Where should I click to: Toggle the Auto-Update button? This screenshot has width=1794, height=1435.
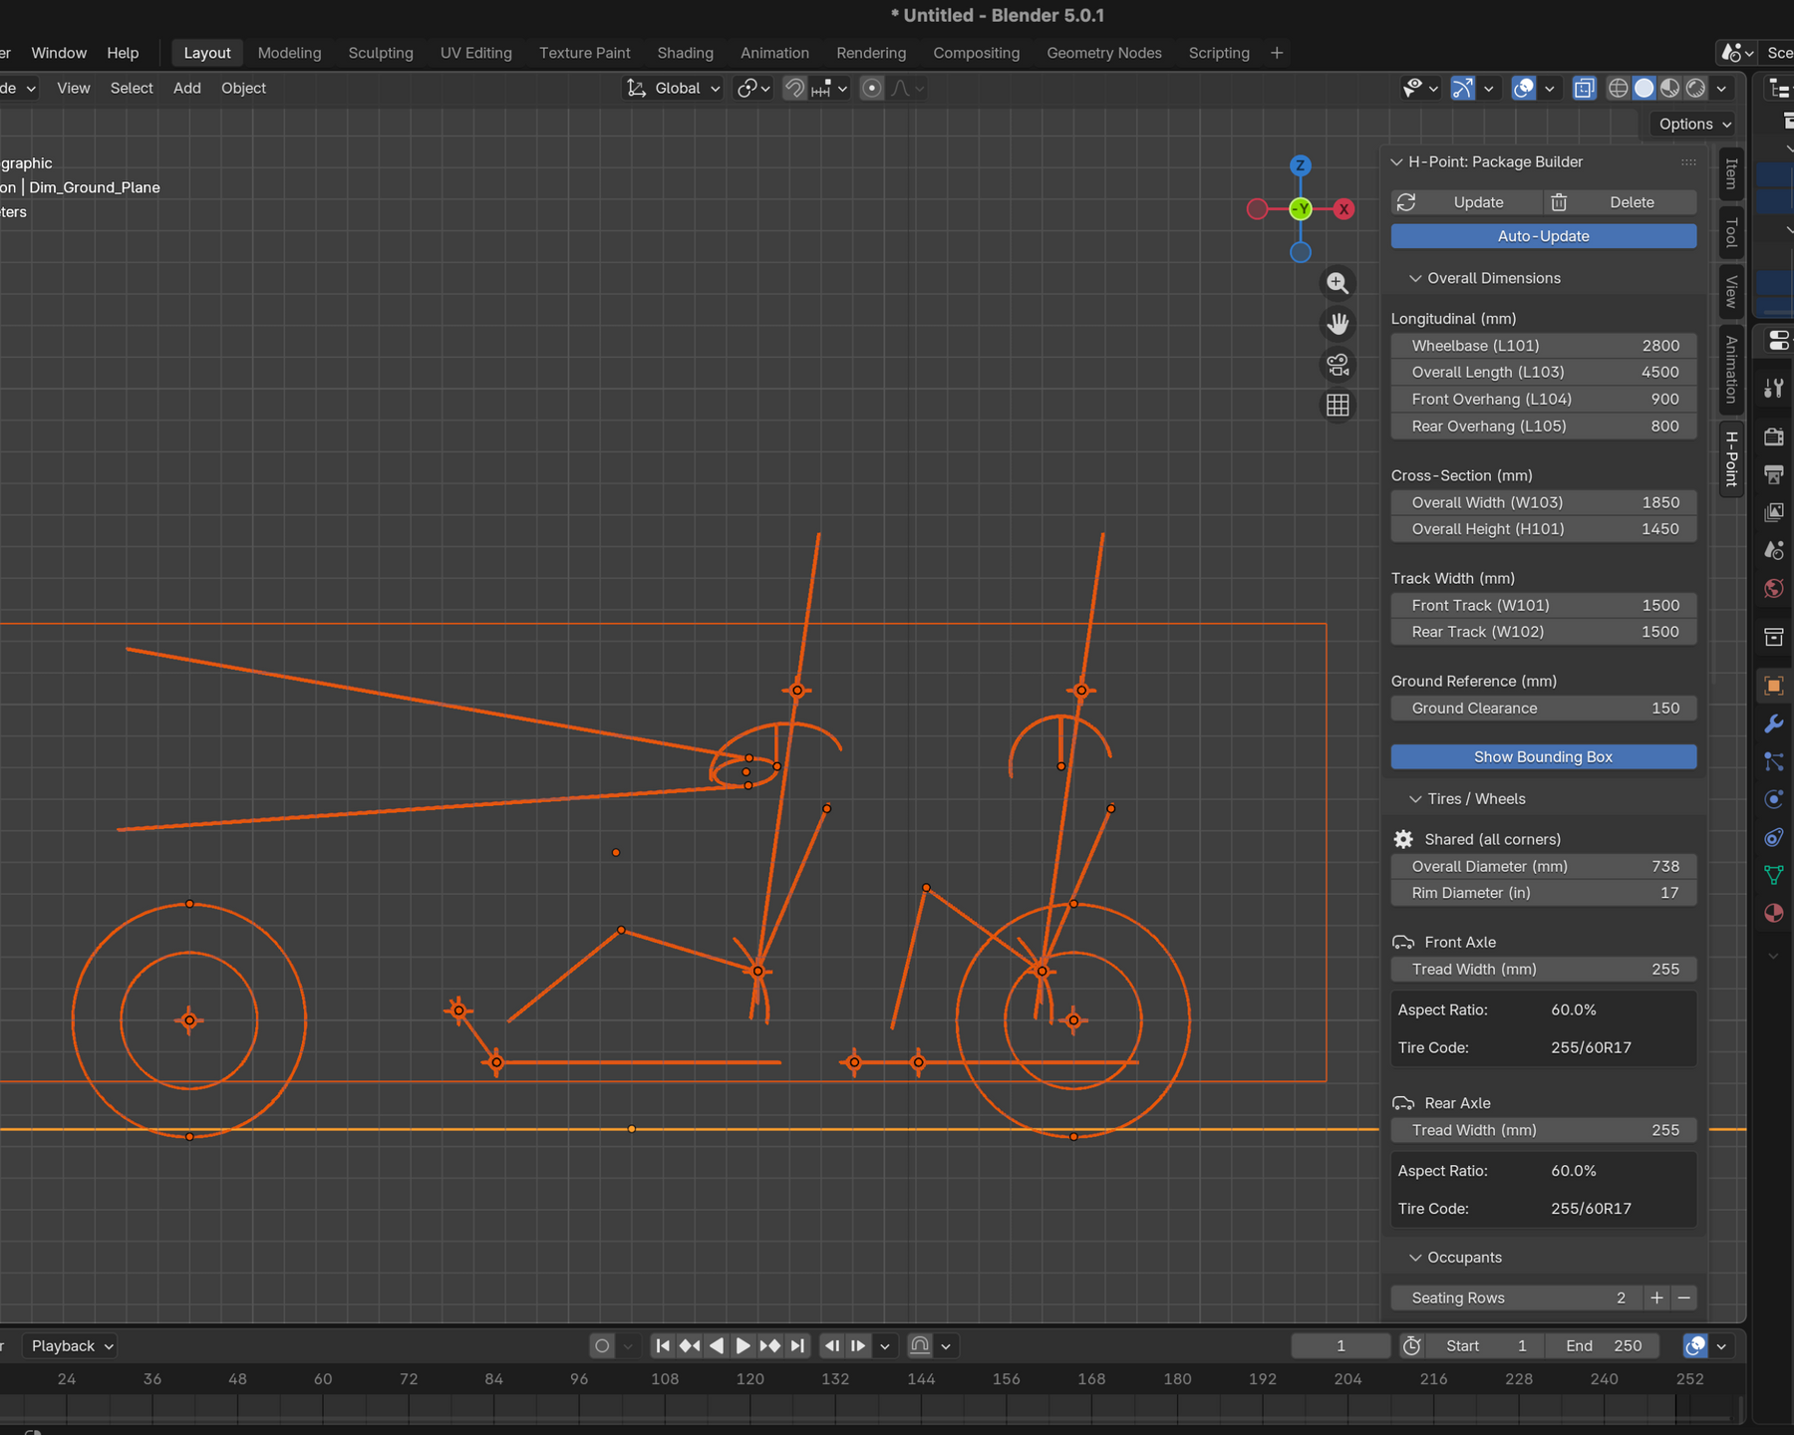pos(1543,236)
